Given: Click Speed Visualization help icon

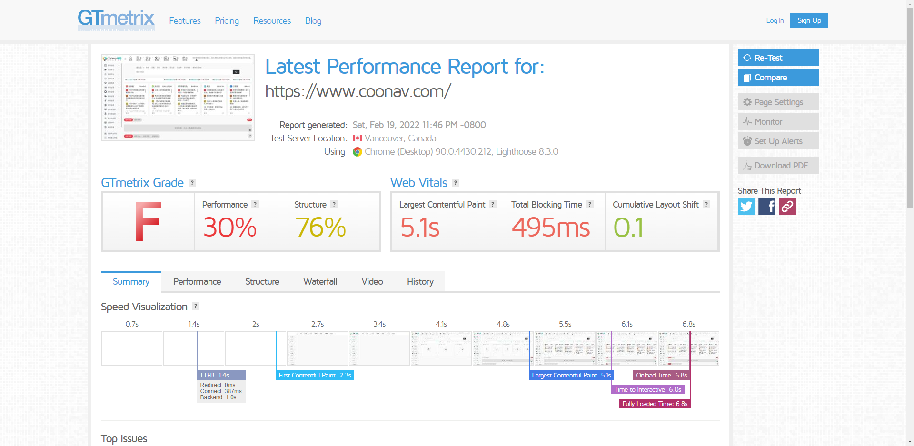Looking at the screenshot, I should (196, 306).
